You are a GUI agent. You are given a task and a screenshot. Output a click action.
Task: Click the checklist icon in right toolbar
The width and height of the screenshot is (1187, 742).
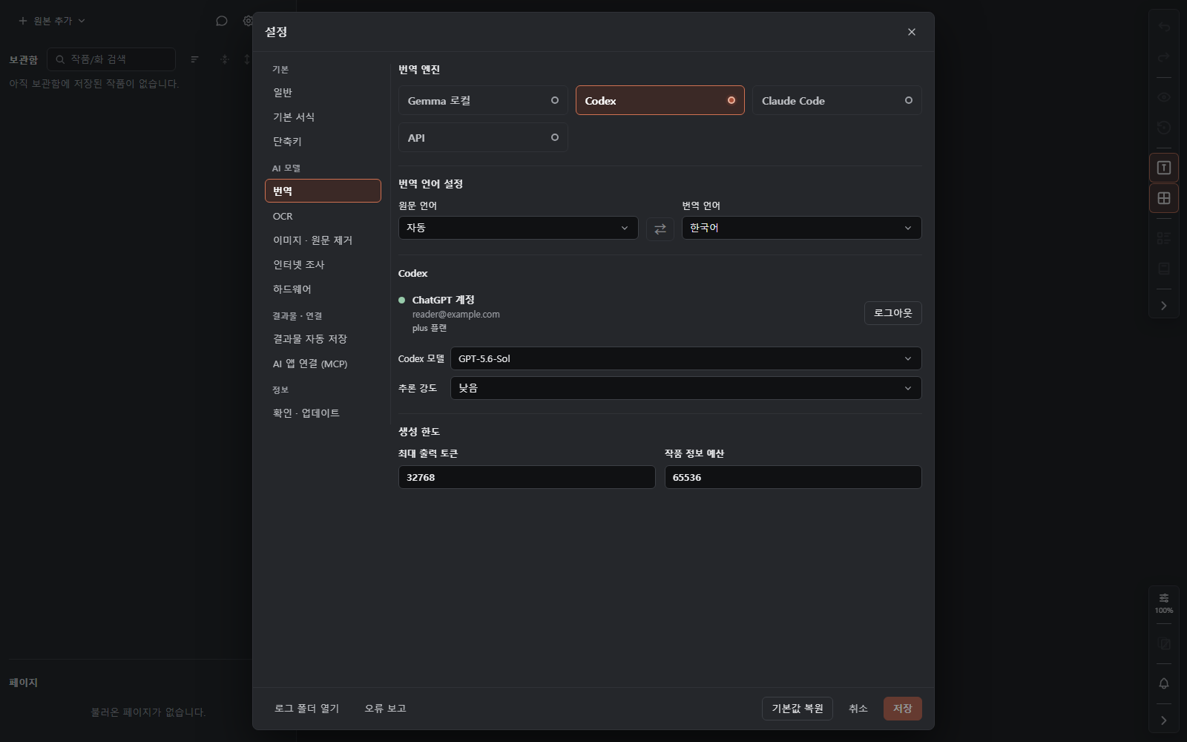(1164, 238)
